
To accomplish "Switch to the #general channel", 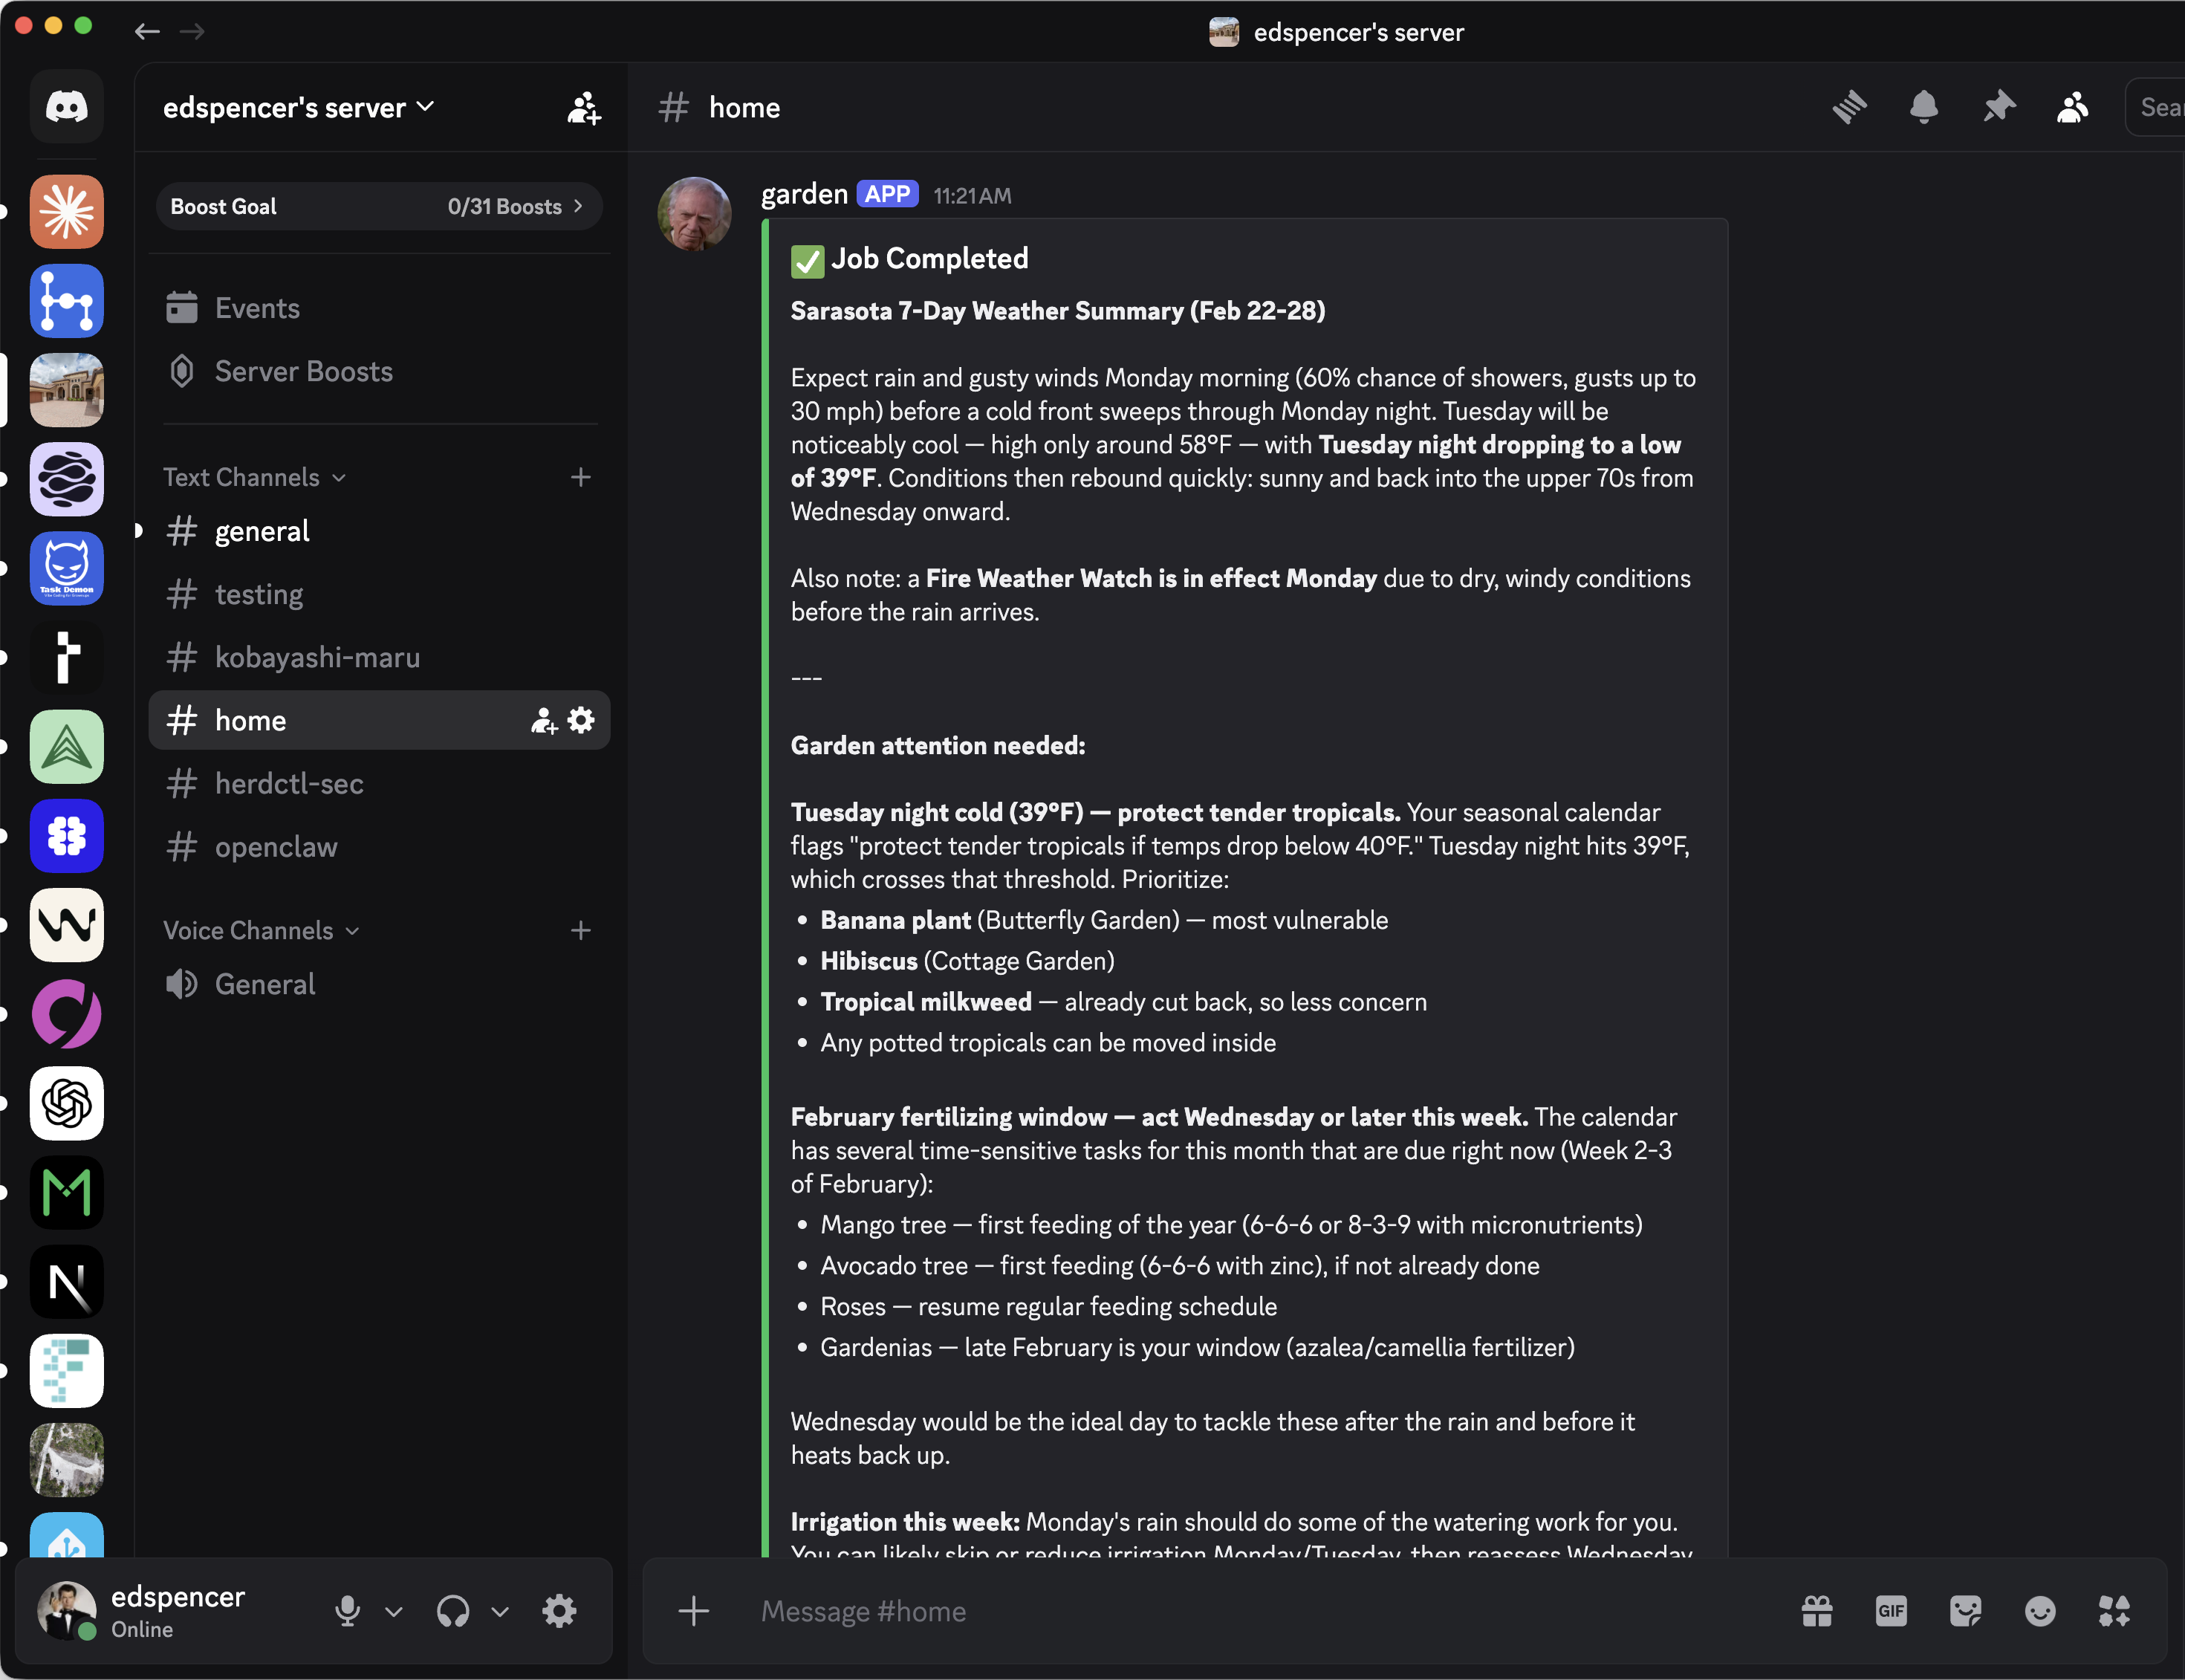I will point(261,531).
